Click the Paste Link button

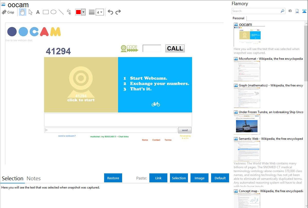click(x=158, y=178)
